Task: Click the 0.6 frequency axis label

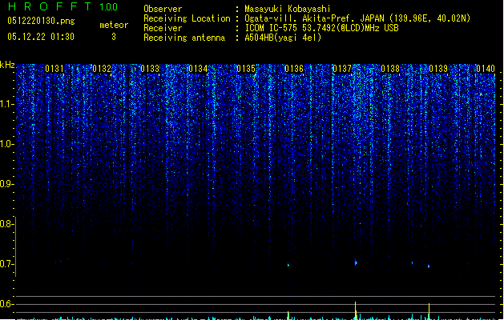Action: tap(6, 304)
